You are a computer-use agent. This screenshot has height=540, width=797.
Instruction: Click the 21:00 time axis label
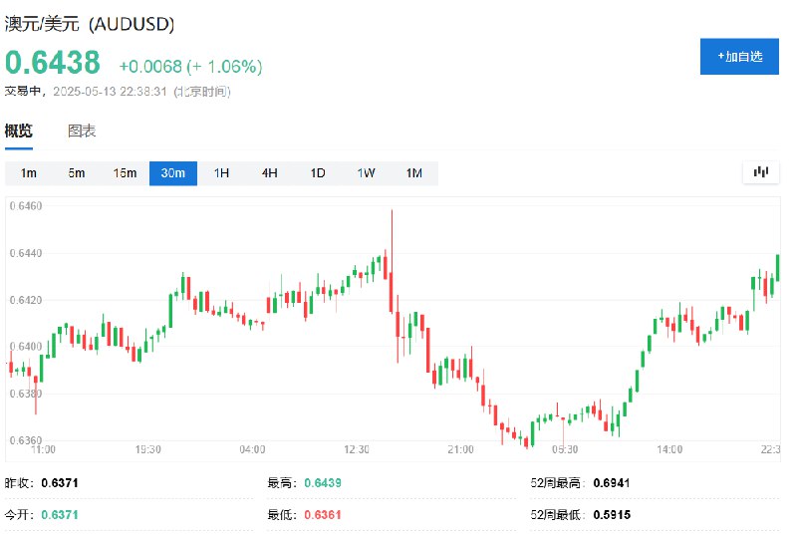(460, 449)
